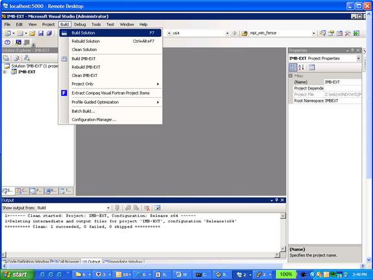Click the Properties icon in Solution Explorer toolbar
The width and height of the screenshot is (373, 280).
pyautogui.click(x=6, y=58)
